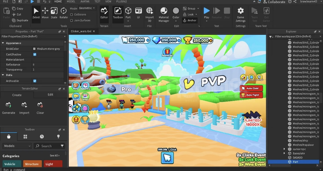Open the PLUGINS ribbon tab
This screenshot has width=323, height=171.
point(121,2)
